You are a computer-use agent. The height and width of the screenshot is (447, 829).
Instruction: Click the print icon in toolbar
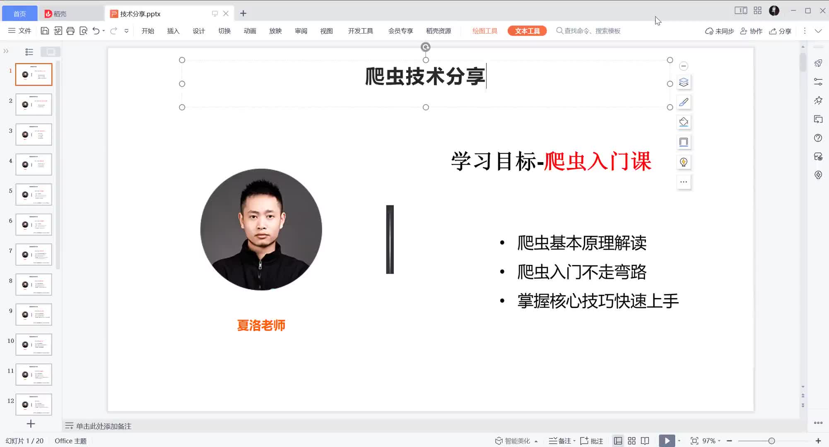point(70,31)
